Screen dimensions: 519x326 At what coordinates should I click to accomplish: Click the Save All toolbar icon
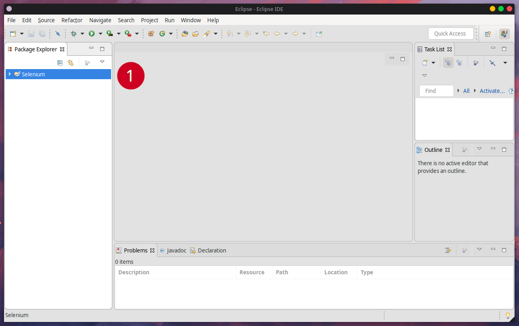tap(42, 34)
